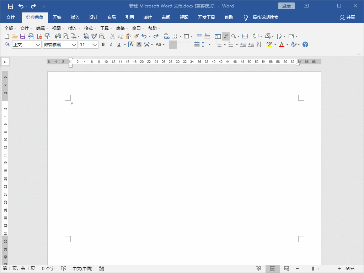Cut selection with the scissors icon
The width and height of the screenshot is (364, 273).
(x=113, y=36)
